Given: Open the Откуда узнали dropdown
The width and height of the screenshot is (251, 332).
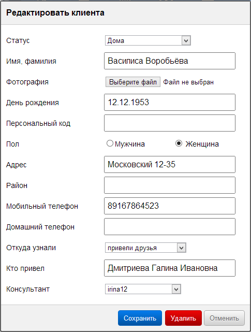Looking at the screenshot, I should click(x=145, y=248).
